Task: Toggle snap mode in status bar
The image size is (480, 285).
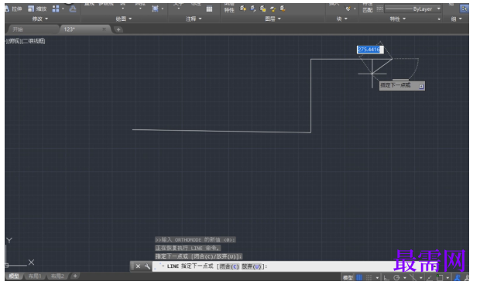Action: click(x=369, y=278)
